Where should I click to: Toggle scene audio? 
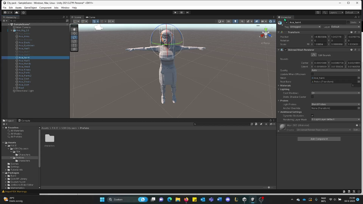click(x=242, y=21)
